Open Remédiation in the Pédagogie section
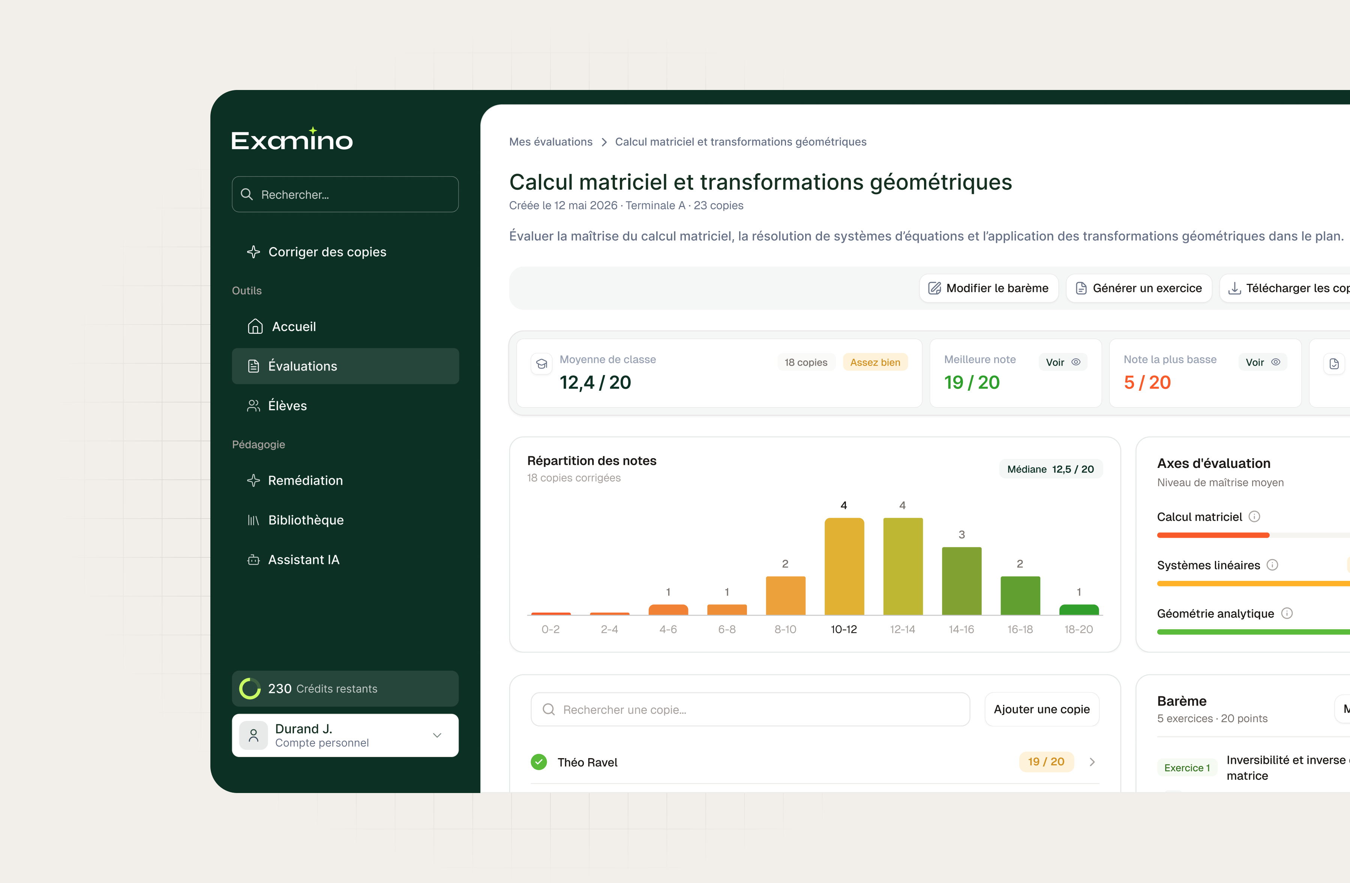This screenshot has width=1350, height=883. (345, 480)
